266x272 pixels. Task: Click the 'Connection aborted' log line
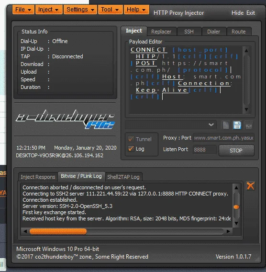pyautogui.click(x=84, y=187)
